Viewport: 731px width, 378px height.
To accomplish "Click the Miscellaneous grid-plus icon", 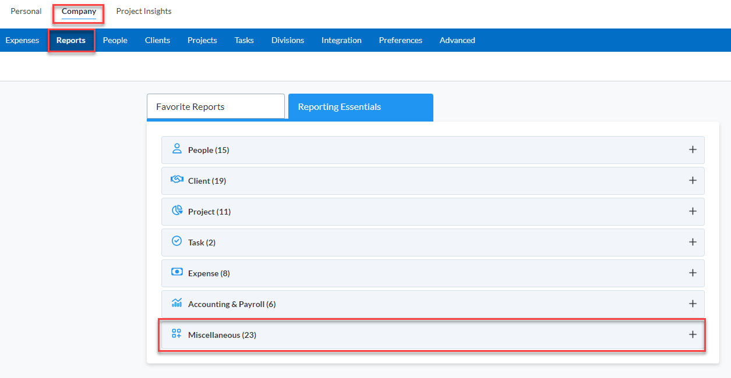I will pyautogui.click(x=176, y=334).
